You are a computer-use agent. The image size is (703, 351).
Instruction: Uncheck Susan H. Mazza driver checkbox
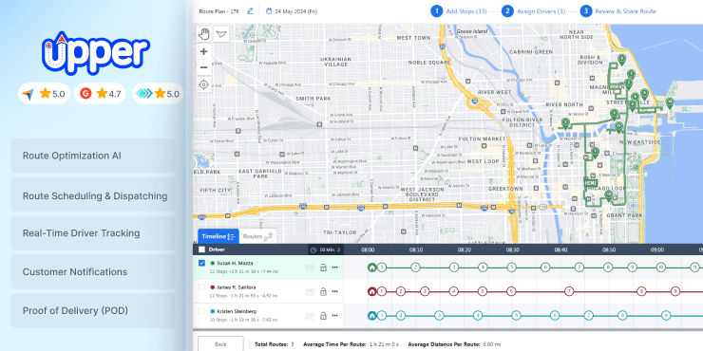[201, 264]
